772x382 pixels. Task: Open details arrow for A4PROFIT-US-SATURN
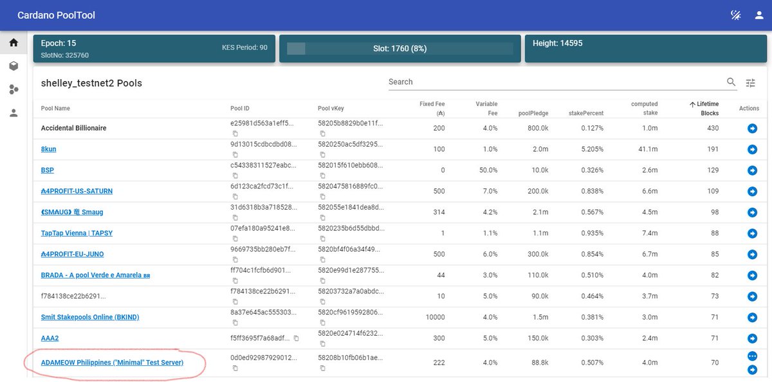(752, 192)
